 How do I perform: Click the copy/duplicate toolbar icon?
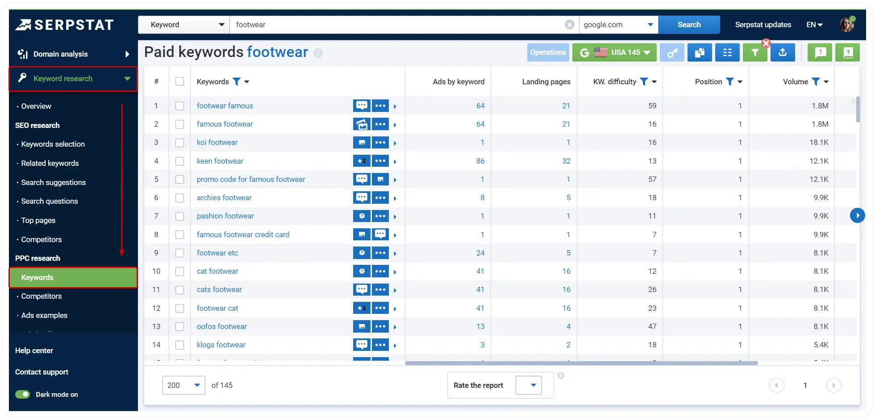coord(700,53)
